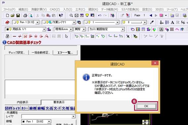This screenshot has width=188, height=125.
Task: Select the 図枠 check tab
Action: [x=9, y=108]
